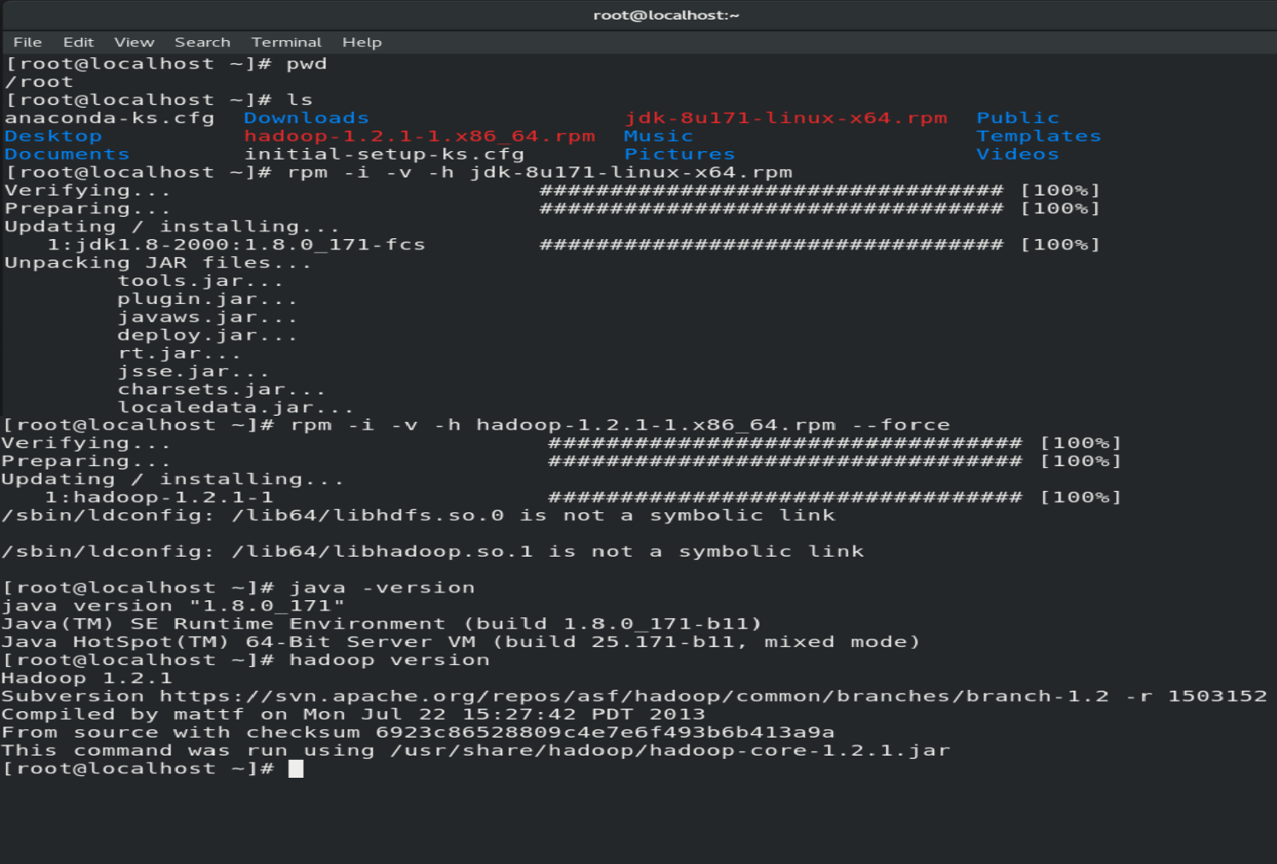
Task: Click the 'Pictures' directory name
Action: [679, 154]
